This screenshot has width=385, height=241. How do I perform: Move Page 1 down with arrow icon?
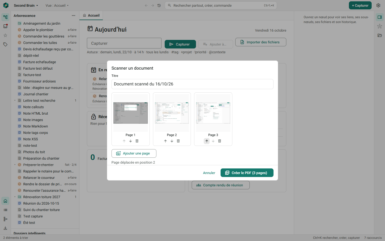coord(130,141)
